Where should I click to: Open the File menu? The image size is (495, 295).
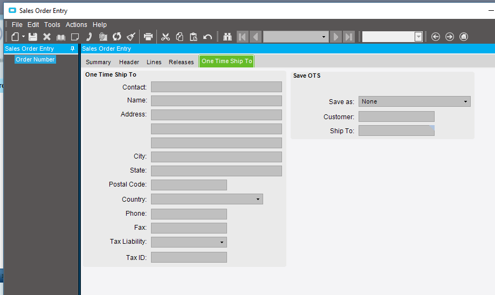(17, 25)
